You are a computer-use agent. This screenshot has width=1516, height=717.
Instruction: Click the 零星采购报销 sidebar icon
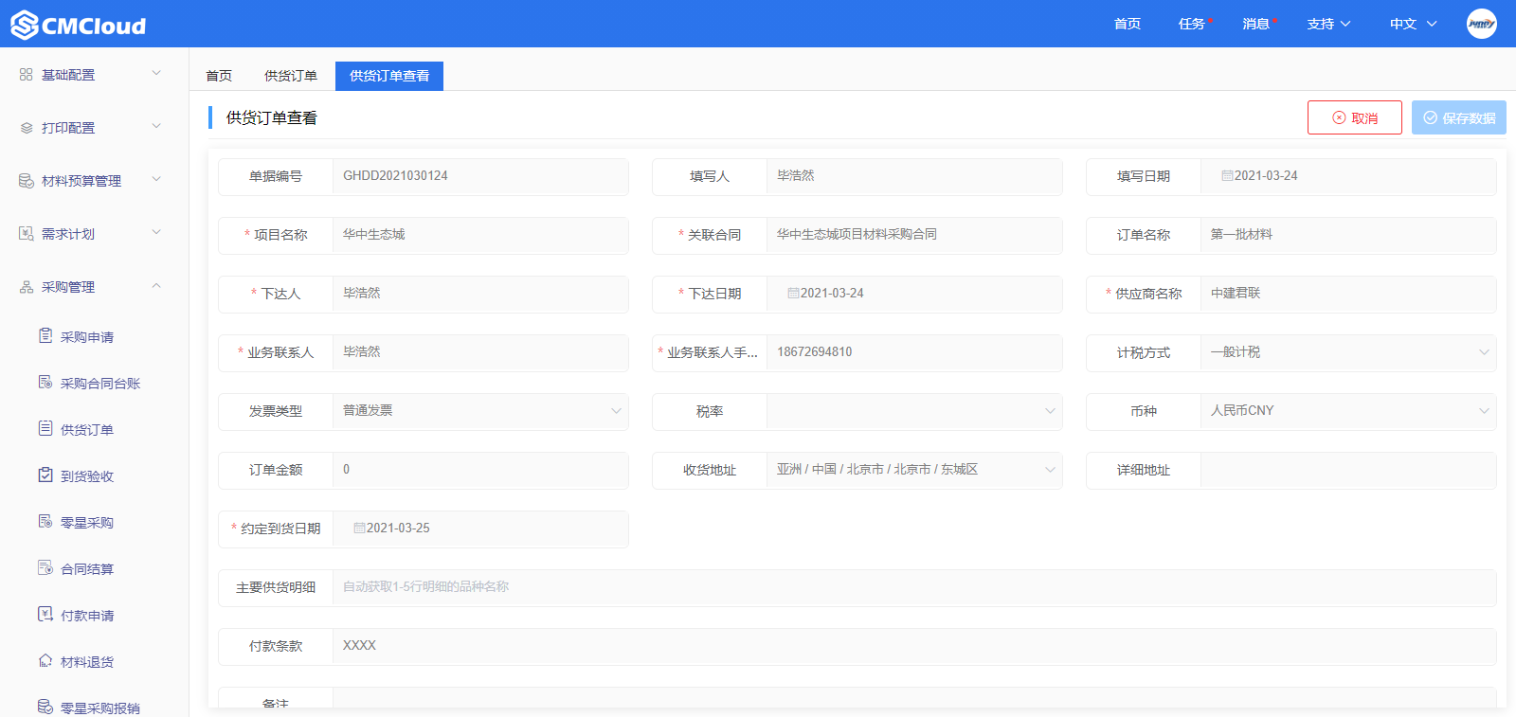point(45,707)
